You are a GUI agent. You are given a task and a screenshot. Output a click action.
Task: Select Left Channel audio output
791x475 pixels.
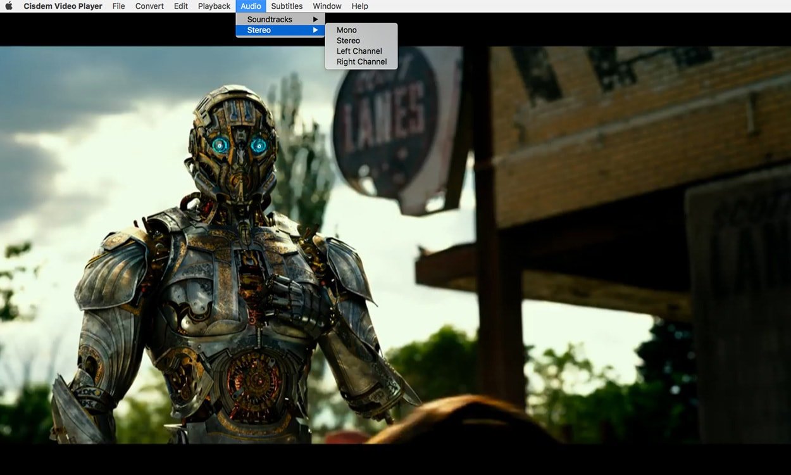(361, 51)
